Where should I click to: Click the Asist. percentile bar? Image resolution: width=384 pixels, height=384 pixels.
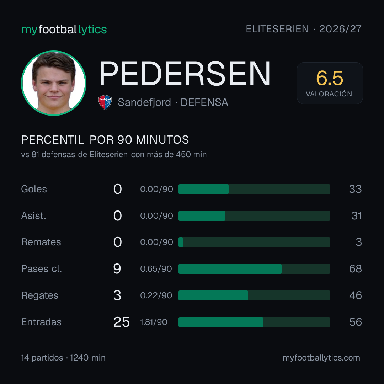pos(254,216)
